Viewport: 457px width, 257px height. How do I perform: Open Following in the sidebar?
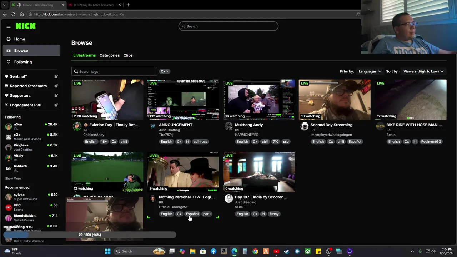pyautogui.click(x=31, y=62)
